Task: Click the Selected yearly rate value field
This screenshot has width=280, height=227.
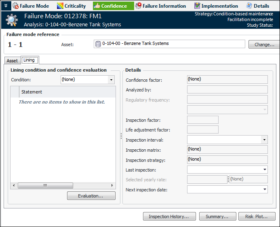Action: (x=207, y=179)
